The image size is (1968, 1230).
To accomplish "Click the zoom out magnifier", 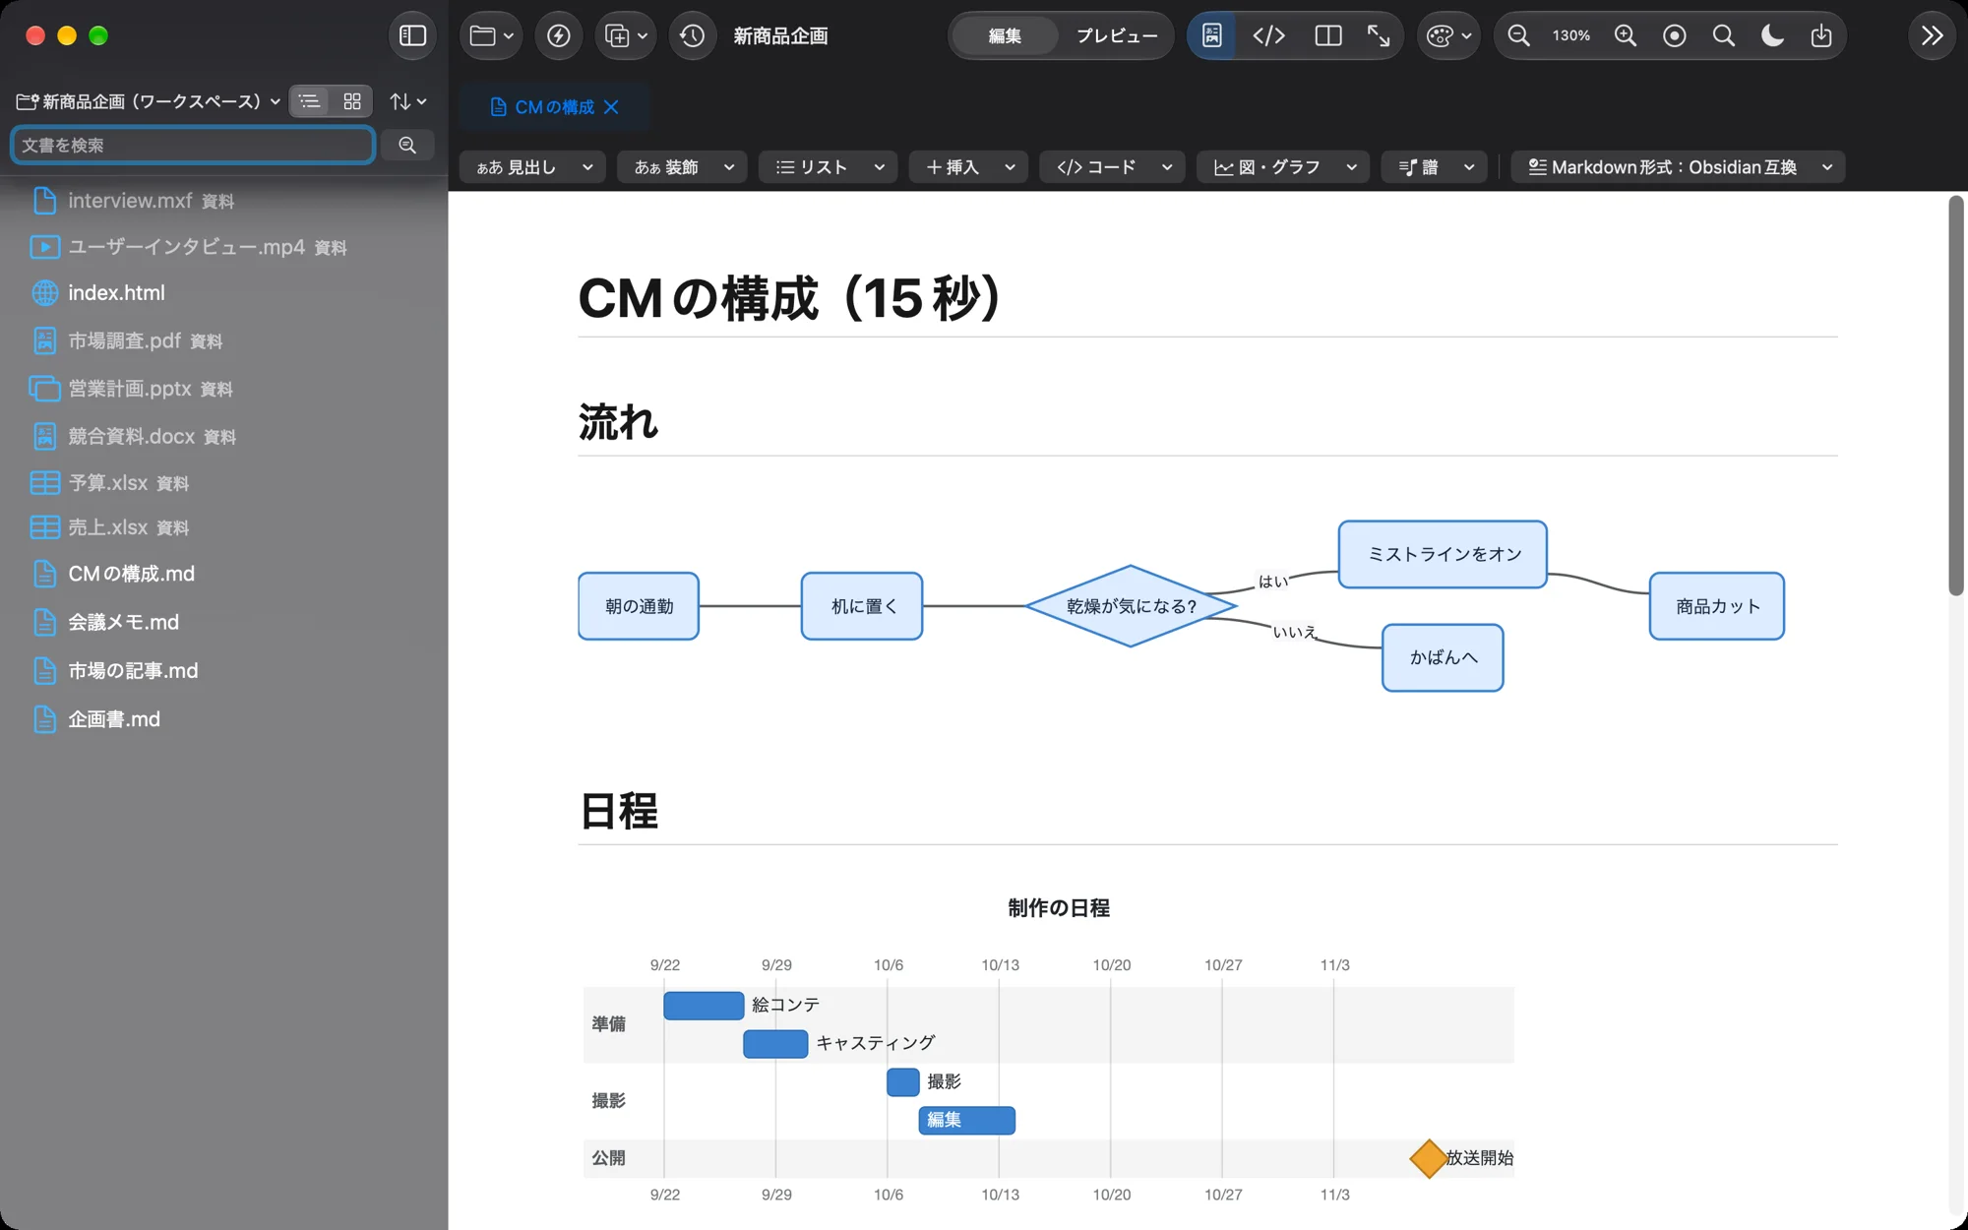I will pos(1518,36).
